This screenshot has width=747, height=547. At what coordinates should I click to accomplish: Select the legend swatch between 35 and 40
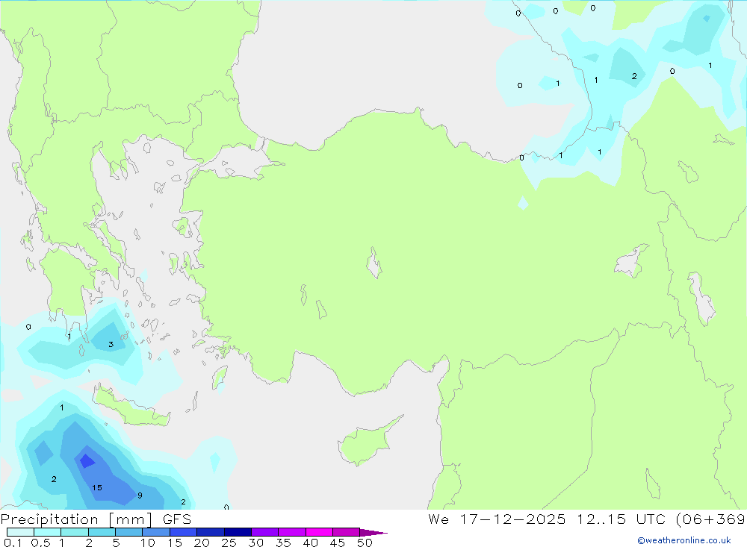(x=291, y=532)
